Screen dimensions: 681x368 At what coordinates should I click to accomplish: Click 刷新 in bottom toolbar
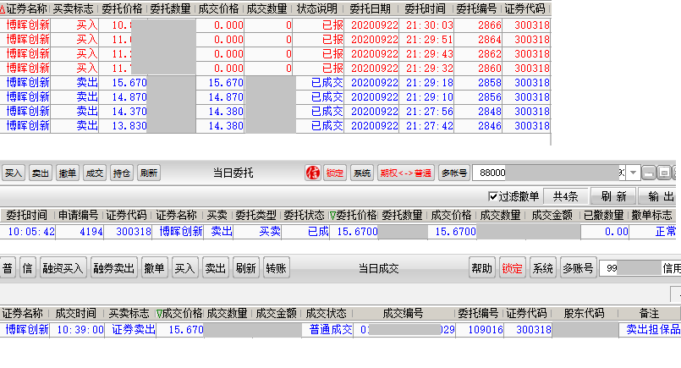point(246,268)
